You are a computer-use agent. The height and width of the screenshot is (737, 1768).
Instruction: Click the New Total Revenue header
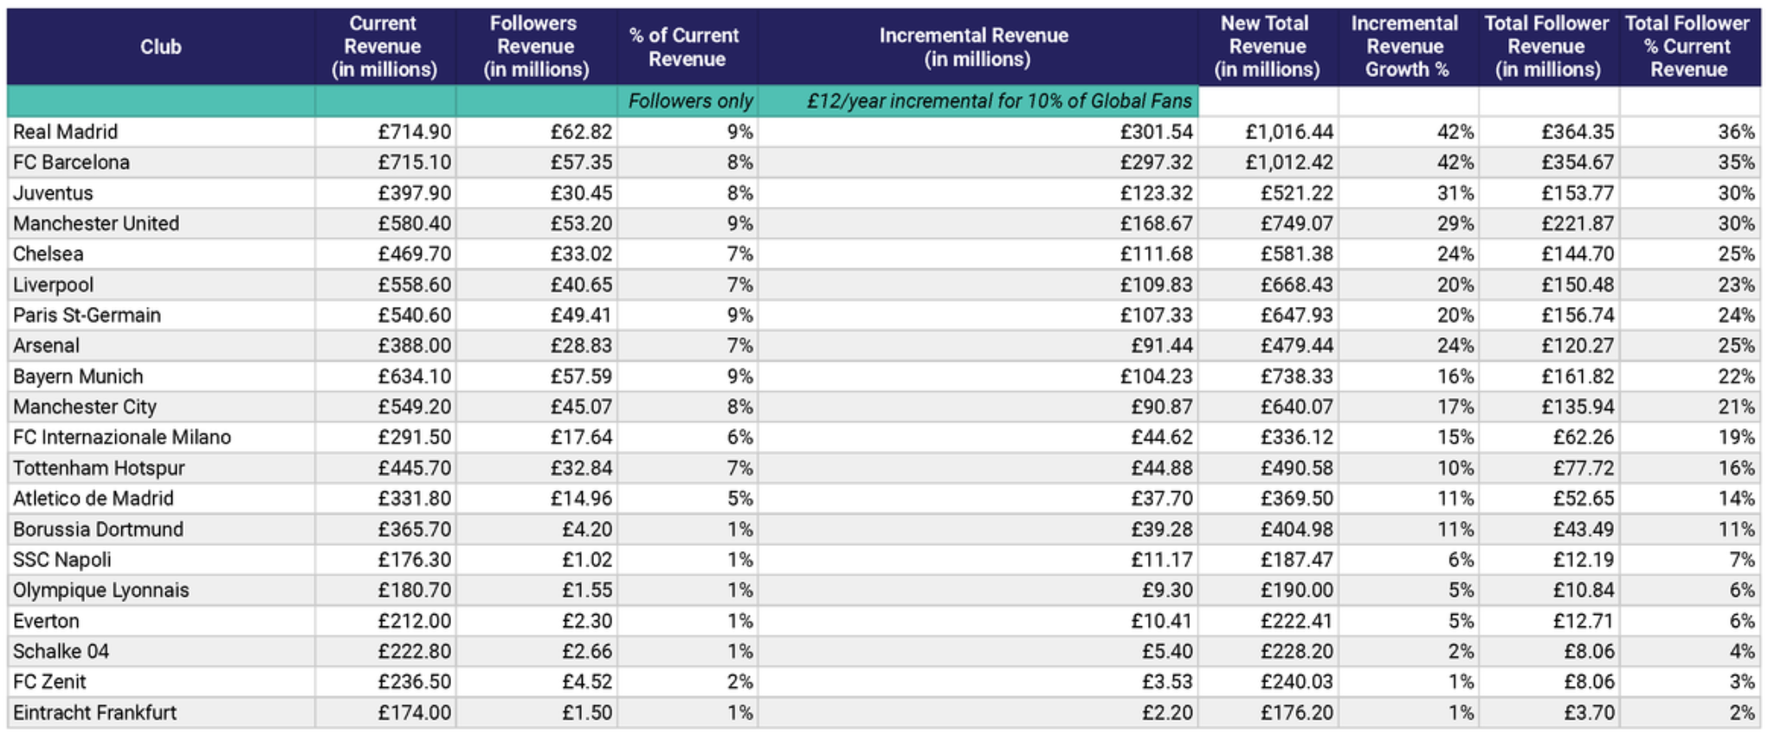pos(1268,47)
